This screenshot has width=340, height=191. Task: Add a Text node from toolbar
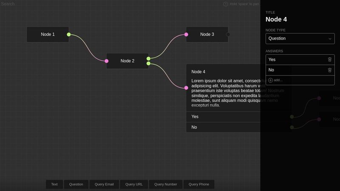[54, 184]
